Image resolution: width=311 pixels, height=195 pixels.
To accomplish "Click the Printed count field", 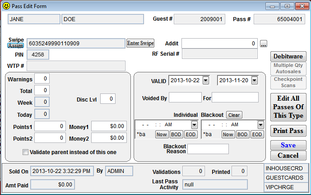I will pyautogui.click(x=240, y=171).
